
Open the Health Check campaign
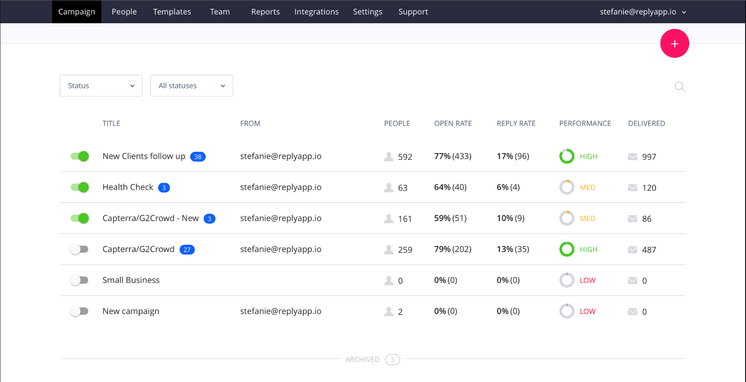(128, 187)
